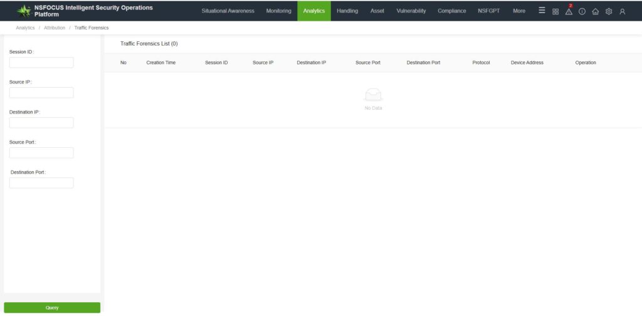
Task: Open the user profile icon
Action: point(622,11)
